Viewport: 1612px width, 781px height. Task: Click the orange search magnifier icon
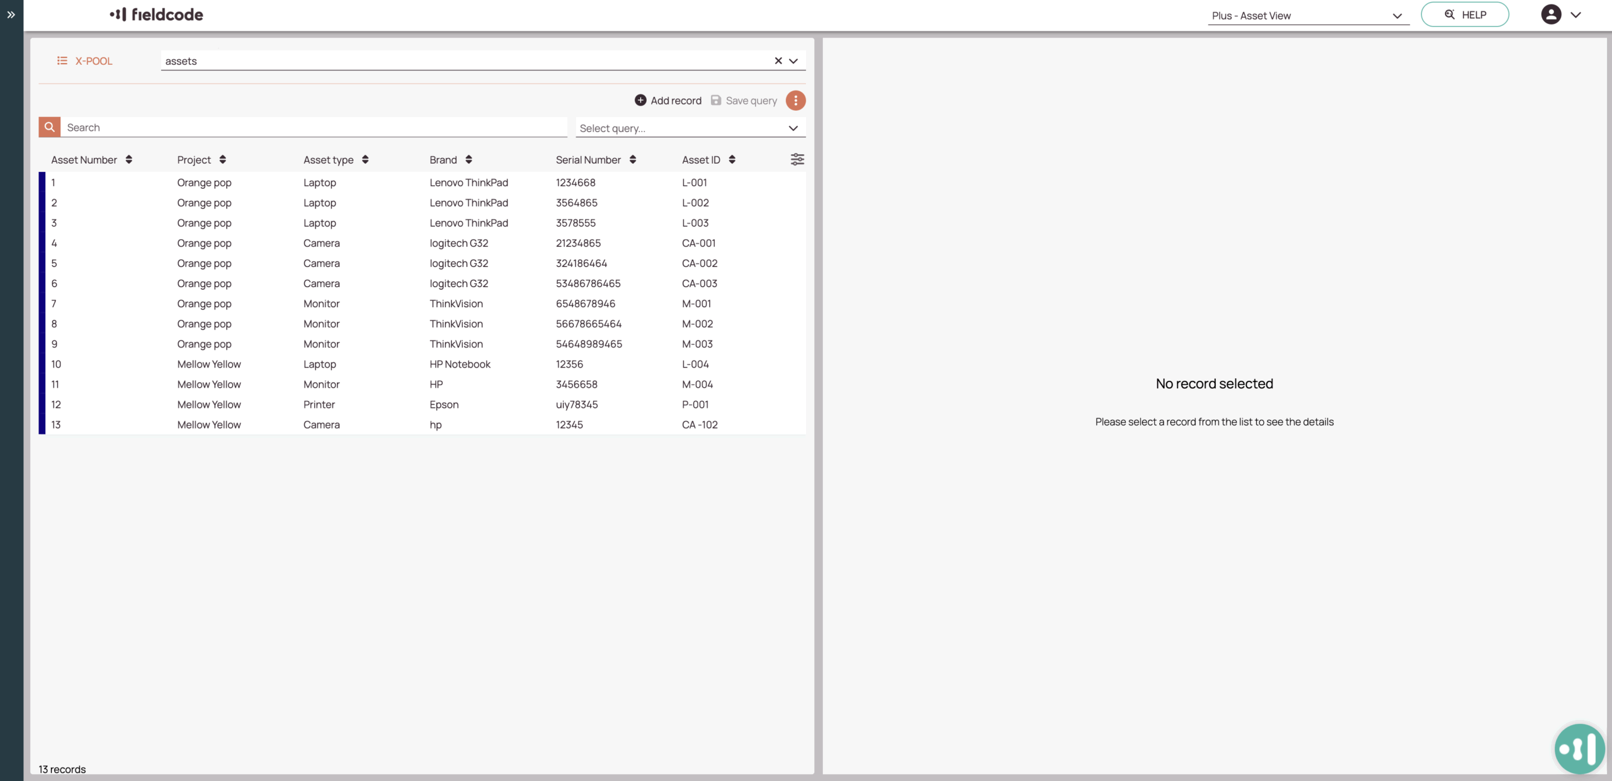point(50,127)
